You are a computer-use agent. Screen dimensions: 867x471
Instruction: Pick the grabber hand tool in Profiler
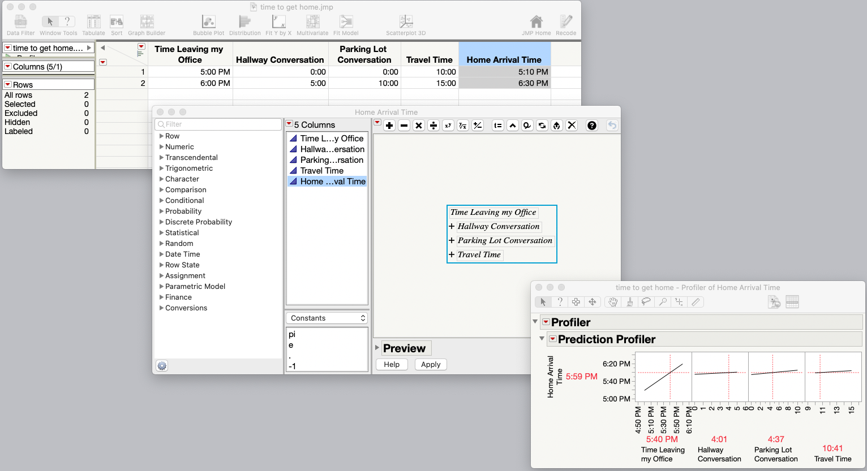pos(613,302)
